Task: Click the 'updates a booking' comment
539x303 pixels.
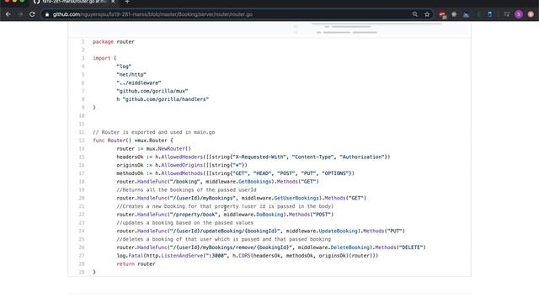Action: [x=185, y=223]
